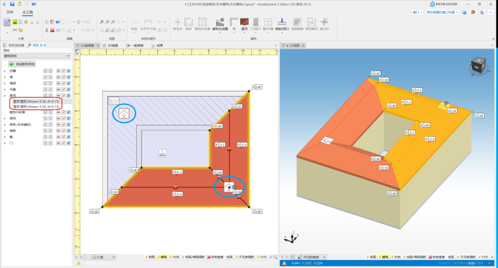Click the pencil edit icon for 墙 row

coord(63,77)
